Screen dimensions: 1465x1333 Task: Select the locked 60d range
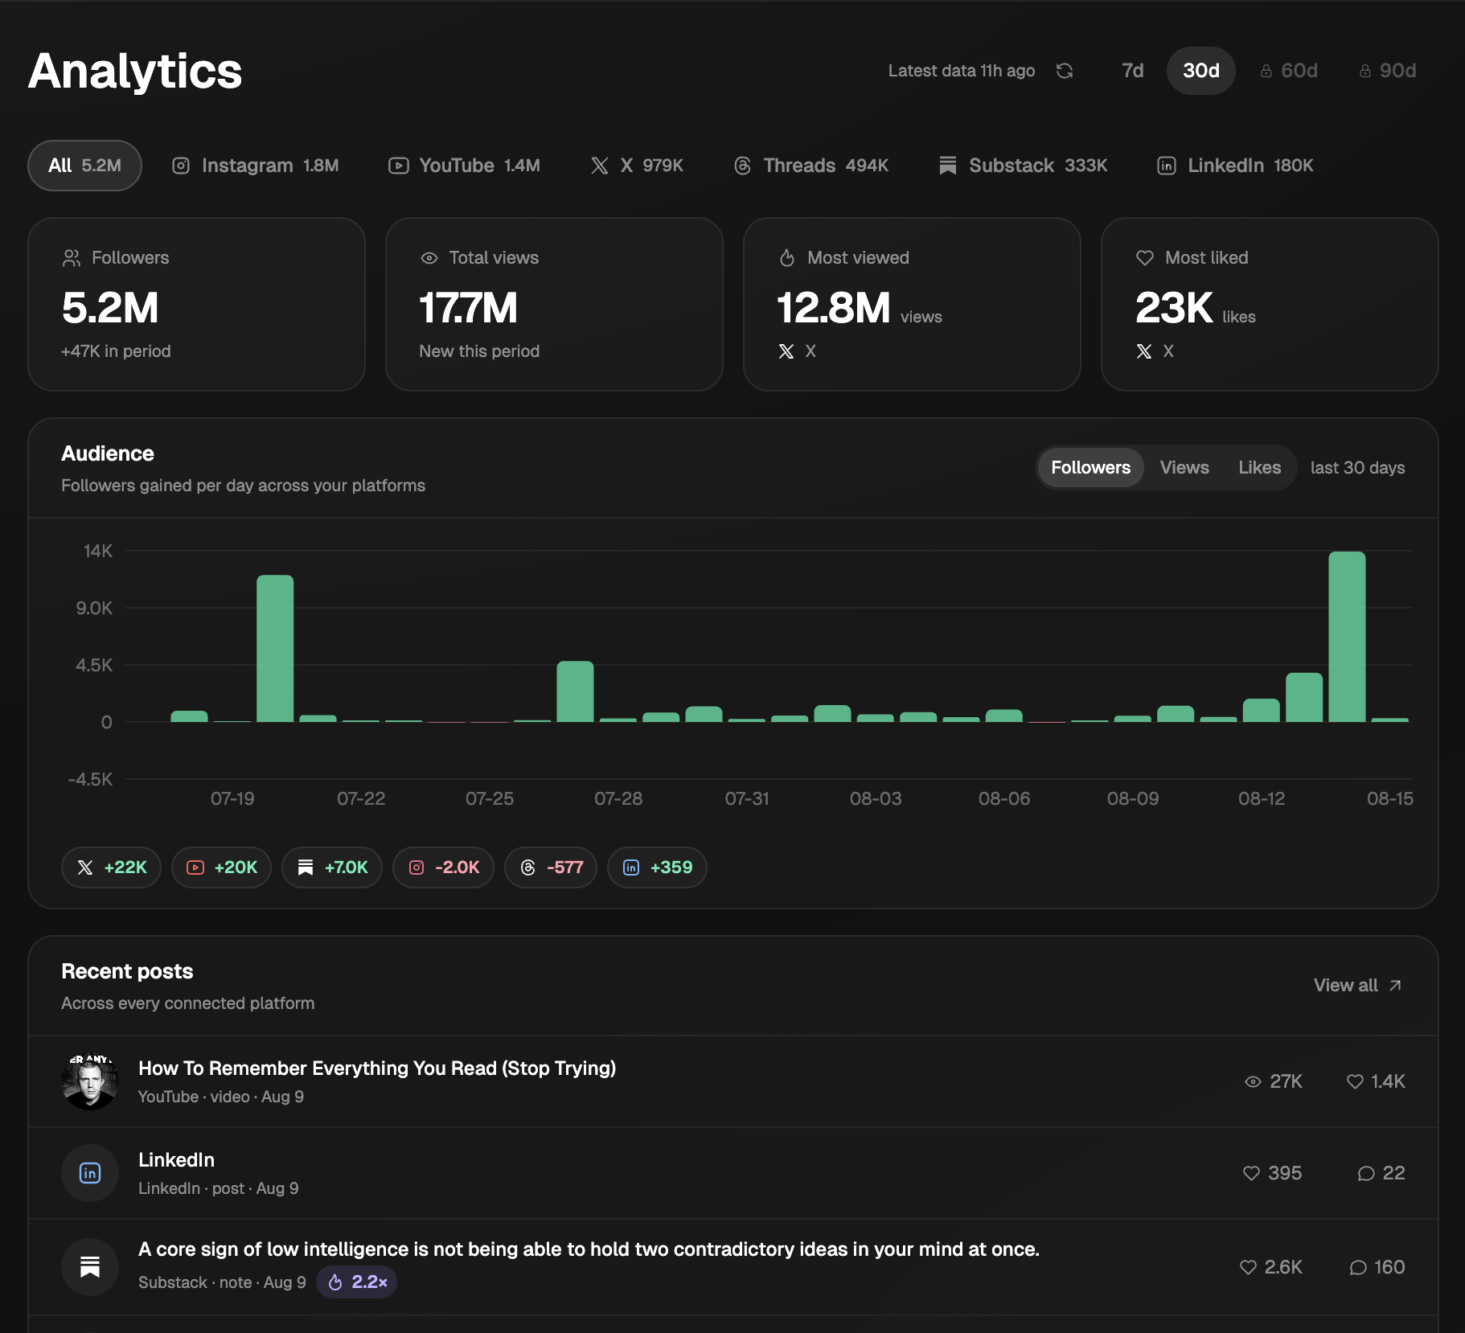point(1289,71)
